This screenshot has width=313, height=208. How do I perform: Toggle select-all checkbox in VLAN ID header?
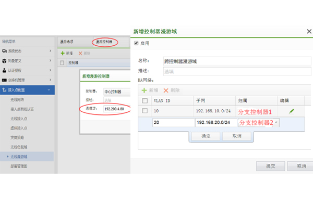(145, 100)
